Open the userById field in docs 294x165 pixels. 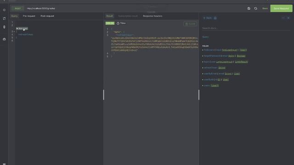pos(209,79)
